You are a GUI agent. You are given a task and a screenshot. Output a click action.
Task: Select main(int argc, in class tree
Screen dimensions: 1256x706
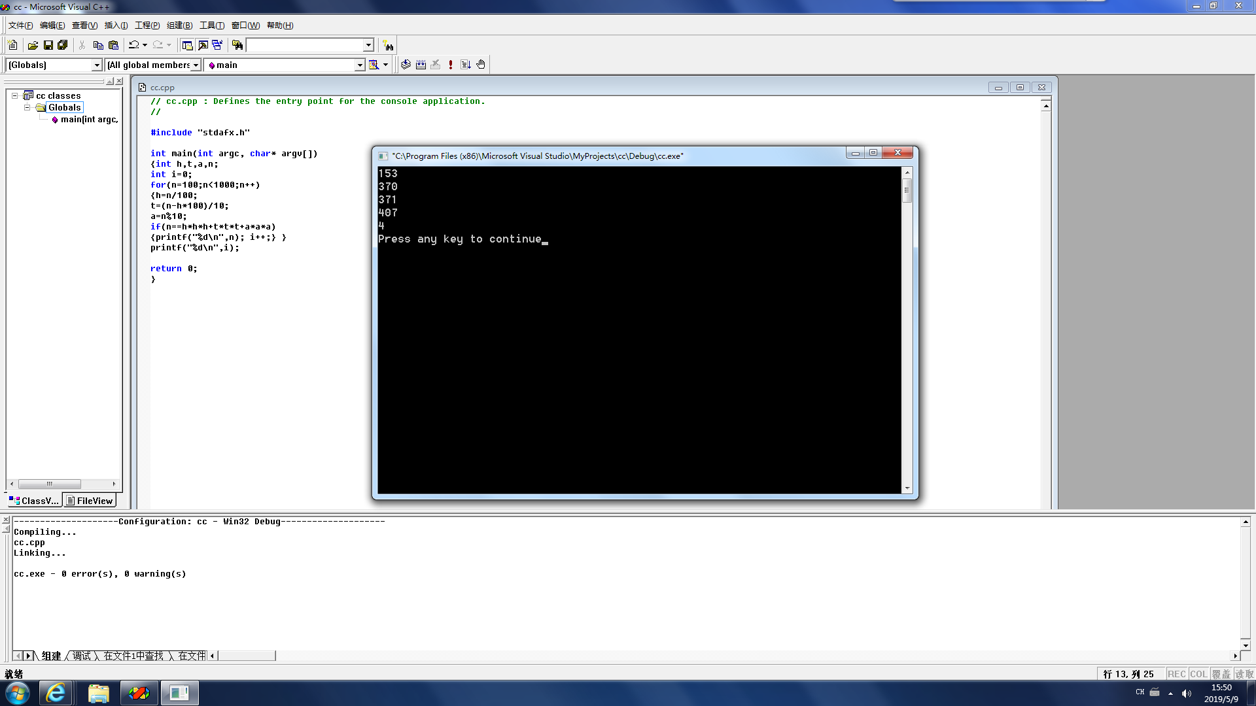point(89,120)
